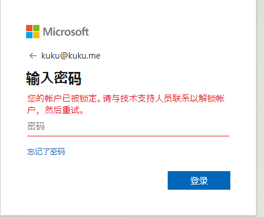
Task: Click the back arrow beside kuku@kuku.me
Action: pos(33,56)
